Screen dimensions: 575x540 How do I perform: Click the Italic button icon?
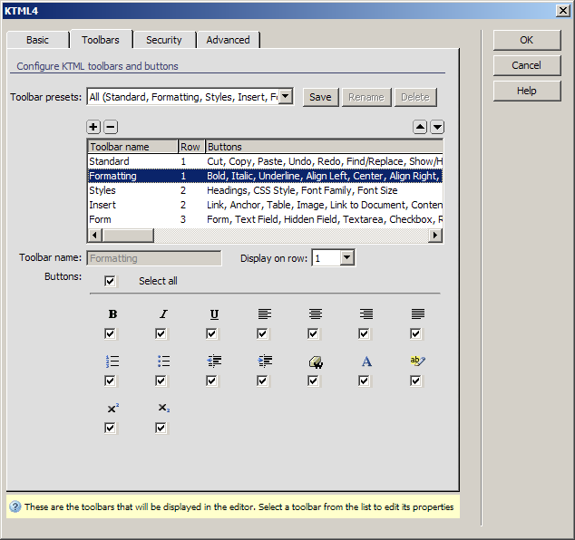pyautogui.click(x=163, y=314)
